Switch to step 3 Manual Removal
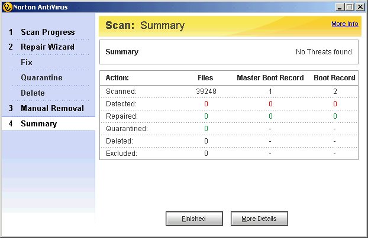Viewport: 368px width, 238px height. click(52, 108)
